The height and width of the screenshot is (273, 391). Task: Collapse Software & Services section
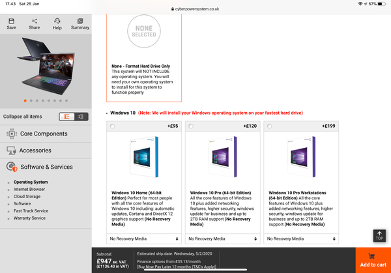pos(46,167)
